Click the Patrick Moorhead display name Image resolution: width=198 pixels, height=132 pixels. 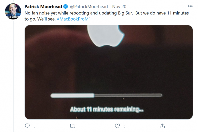(43, 6)
